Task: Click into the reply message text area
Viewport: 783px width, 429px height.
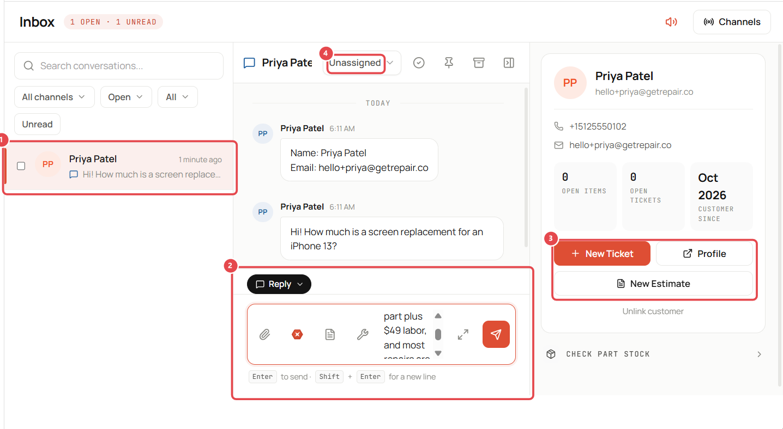Action: click(x=406, y=334)
